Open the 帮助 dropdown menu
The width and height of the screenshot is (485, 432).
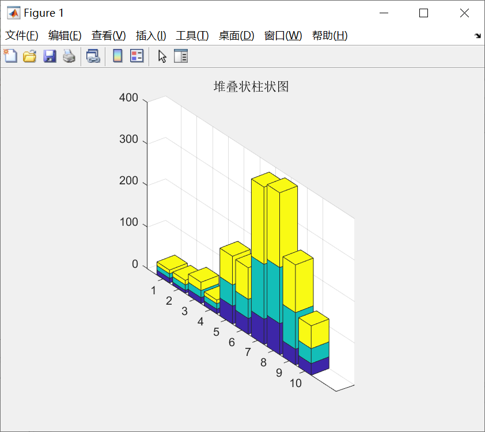point(329,35)
